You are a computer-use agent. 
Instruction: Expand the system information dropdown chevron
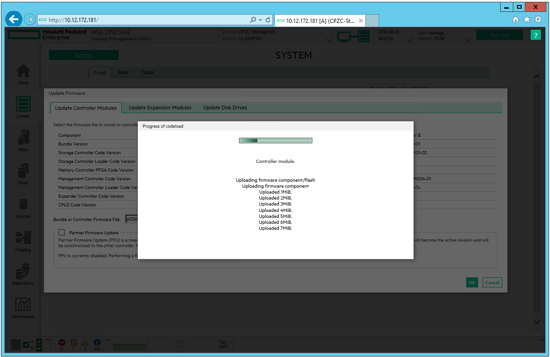(329, 40)
